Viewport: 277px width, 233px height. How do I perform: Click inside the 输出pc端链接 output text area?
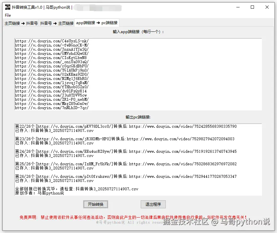click(138, 160)
